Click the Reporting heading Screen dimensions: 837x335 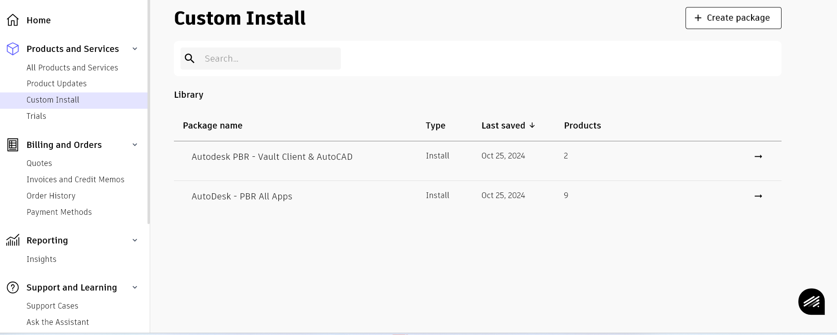click(x=47, y=240)
